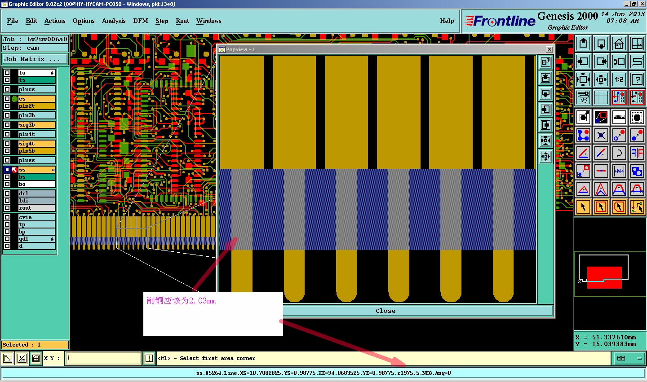Click the connected blue-red dots icon
Screen dimensions: 647x382
click(x=583, y=135)
